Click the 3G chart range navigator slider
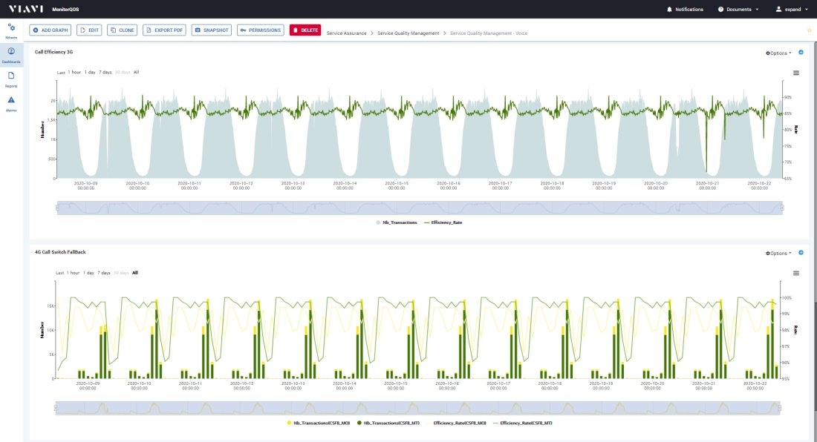The height and width of the screenshot is (442, 817). pos(420,208)
